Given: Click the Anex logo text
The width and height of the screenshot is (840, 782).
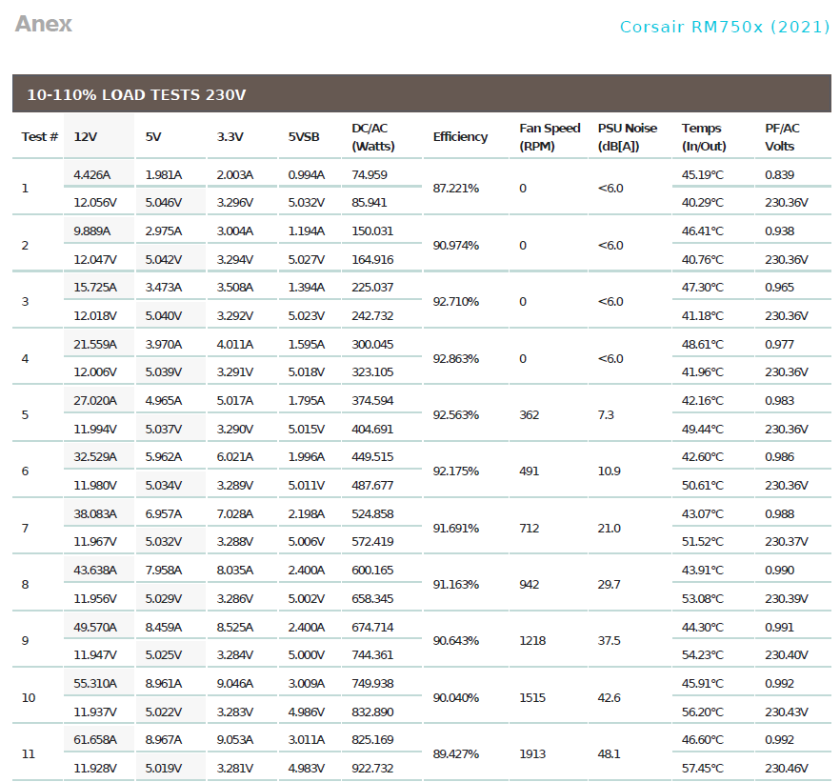Looking at the screenshot, I should (x=44, y=24).
